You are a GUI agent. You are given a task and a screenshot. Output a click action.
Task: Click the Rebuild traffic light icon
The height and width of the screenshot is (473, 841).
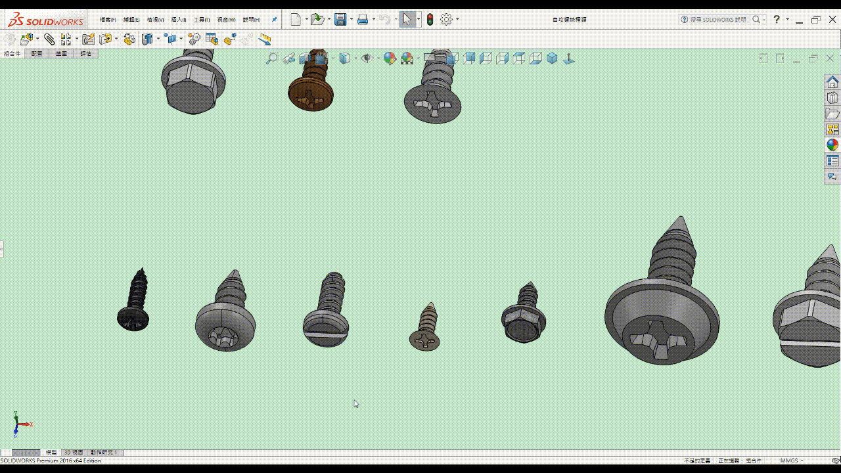click(430, 20)
